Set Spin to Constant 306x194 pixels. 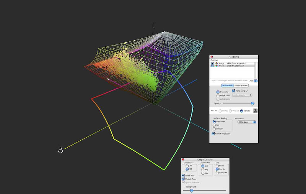click(x=217, y=173)
